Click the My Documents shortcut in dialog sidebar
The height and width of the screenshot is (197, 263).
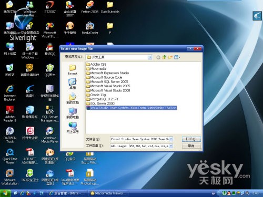(73, 99)
